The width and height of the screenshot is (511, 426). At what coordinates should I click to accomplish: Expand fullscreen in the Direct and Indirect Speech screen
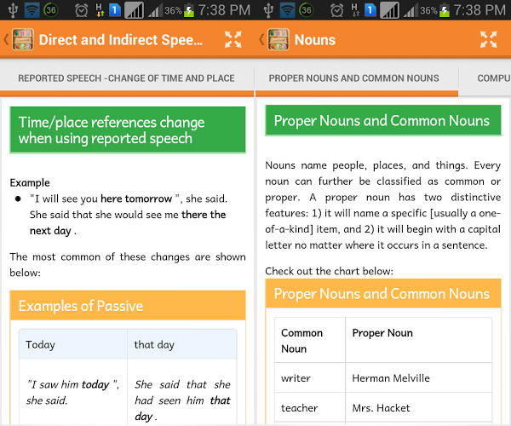coord(233,40)
